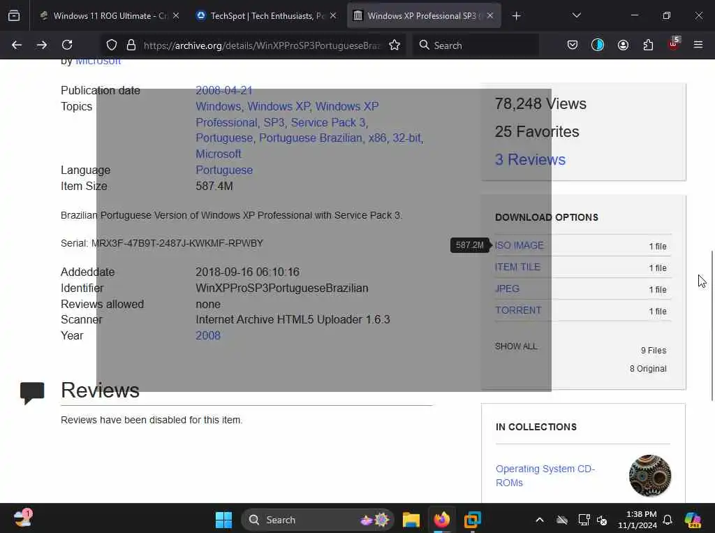
Task: Switch to Windows 11 ROG Ultimate tab
Action: point(105,16)
